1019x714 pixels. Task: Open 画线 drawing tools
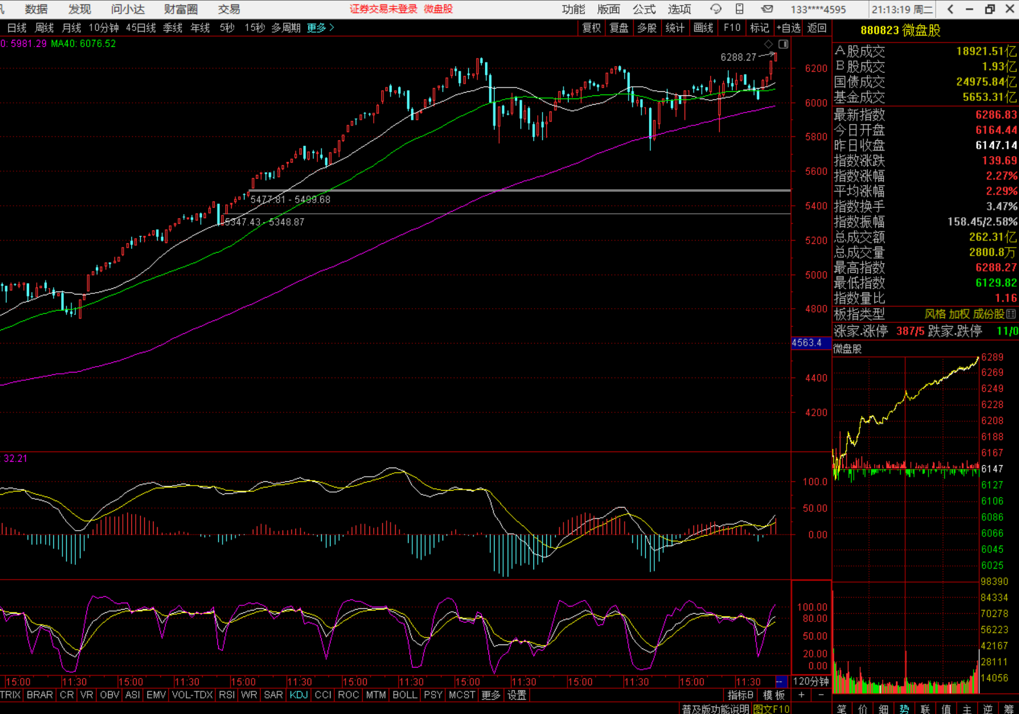(x=703, y=28)
